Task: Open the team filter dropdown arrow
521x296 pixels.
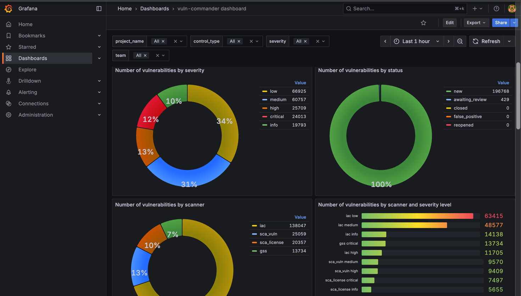Action: tap(163, 56)
